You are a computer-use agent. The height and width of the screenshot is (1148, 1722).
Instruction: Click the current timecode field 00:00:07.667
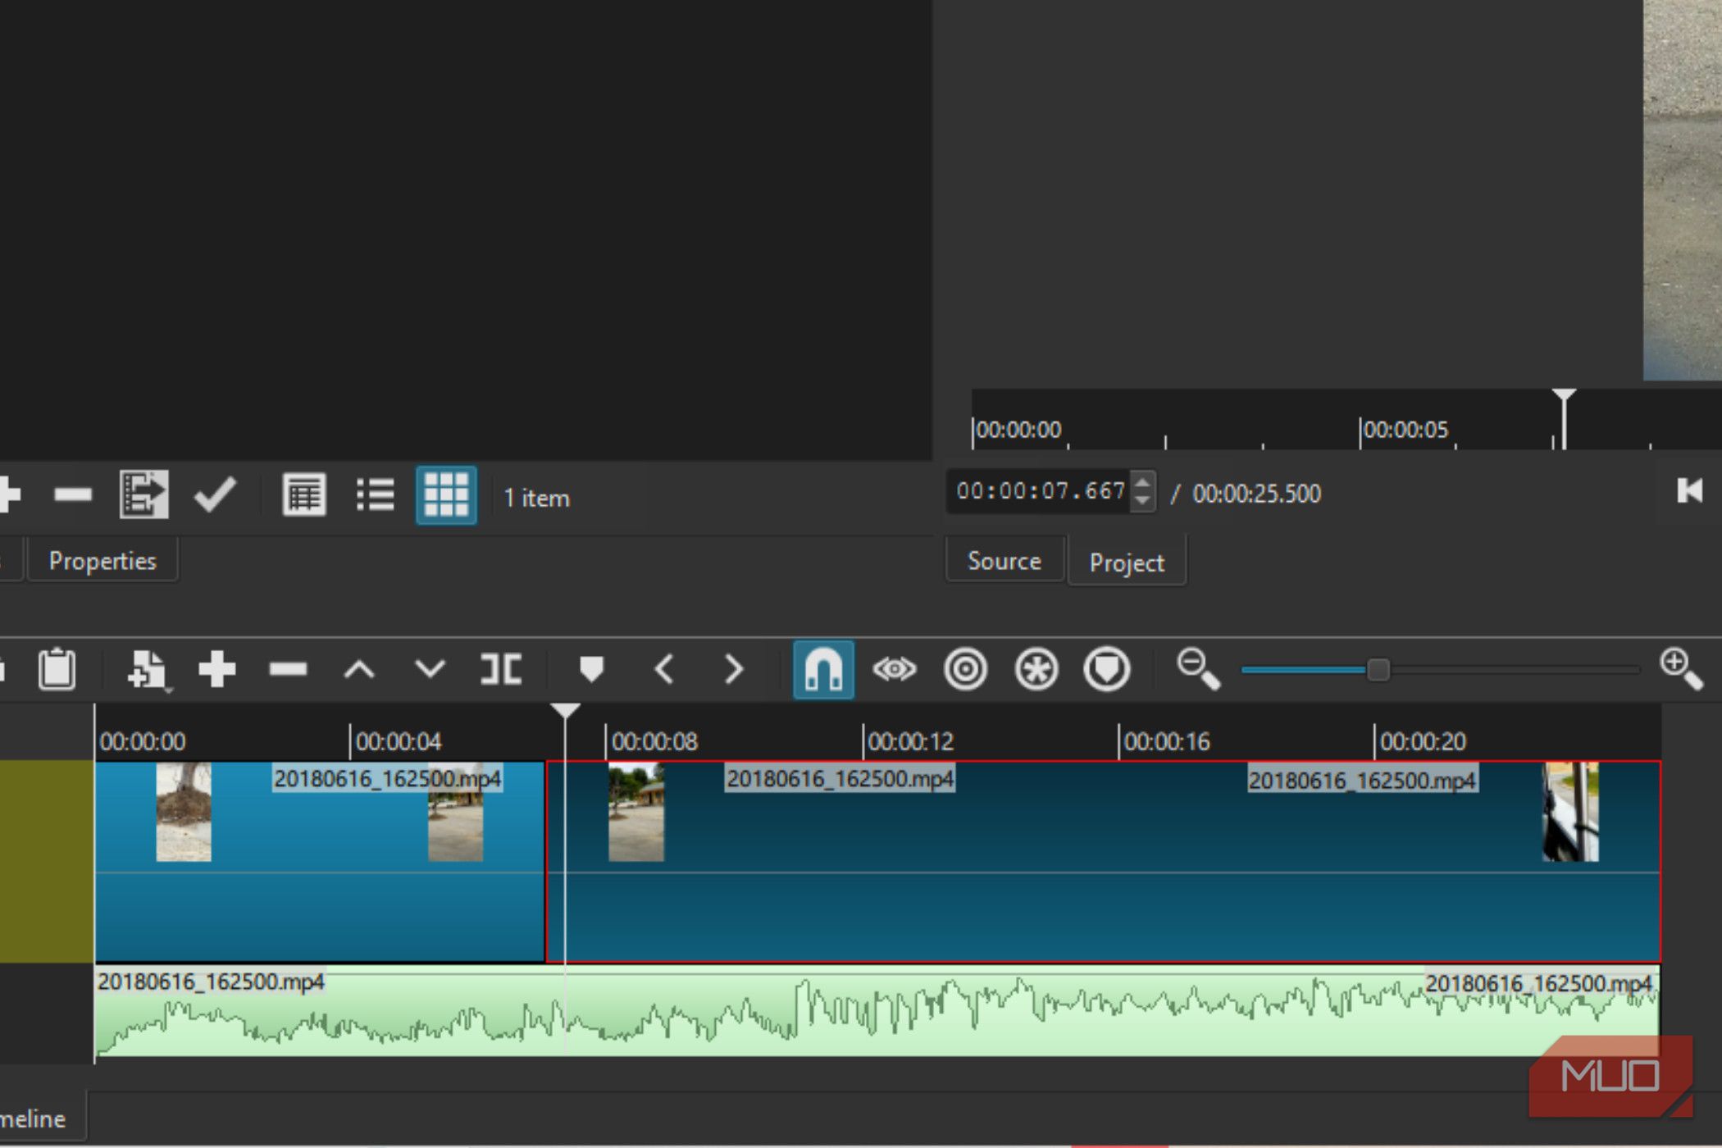tap(1039, 491)
